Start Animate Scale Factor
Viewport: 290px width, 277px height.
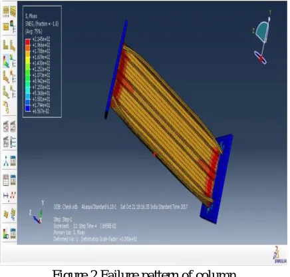coord(6,127)
